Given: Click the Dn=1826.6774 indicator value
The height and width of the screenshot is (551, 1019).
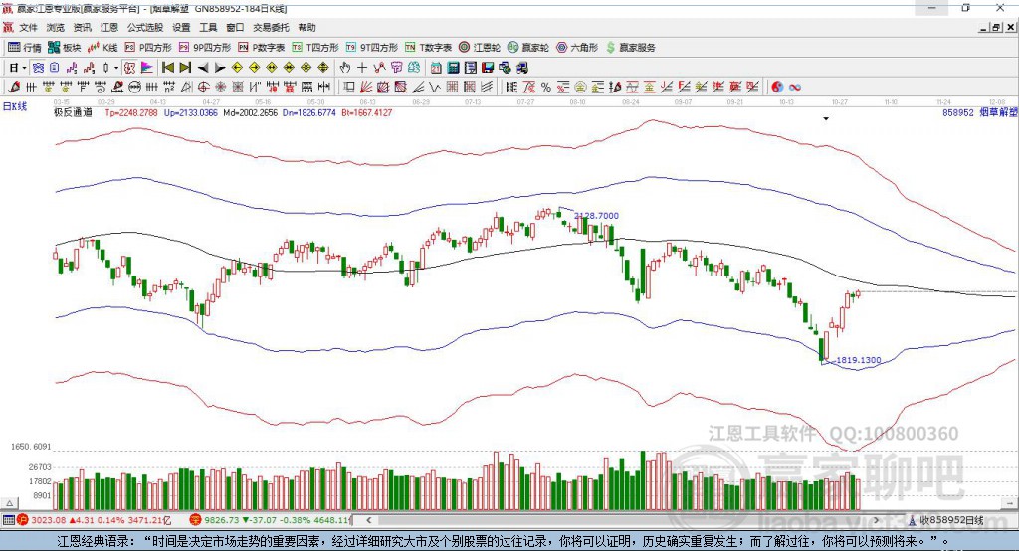Looking at the screenshot, I should pyautogui.click(x=308, y=113).
